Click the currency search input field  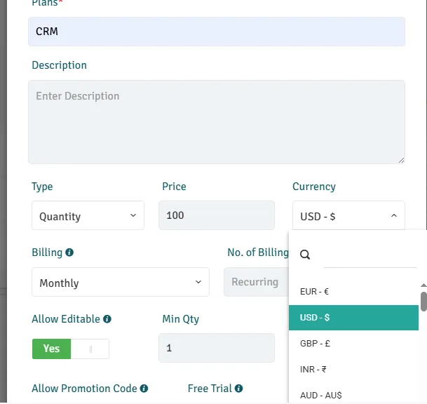coord(370,256)
